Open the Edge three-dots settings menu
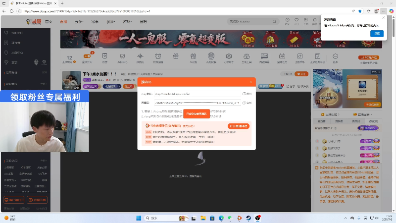Image resolution: width=396 pixels, height=223 pixels. 384,11
